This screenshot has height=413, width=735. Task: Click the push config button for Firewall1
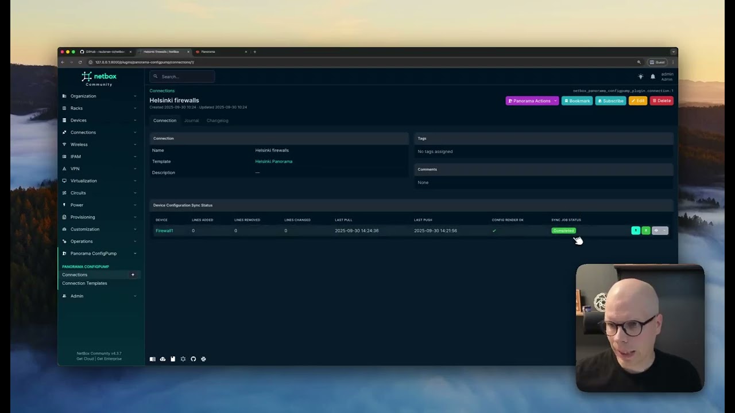[646, 231]
